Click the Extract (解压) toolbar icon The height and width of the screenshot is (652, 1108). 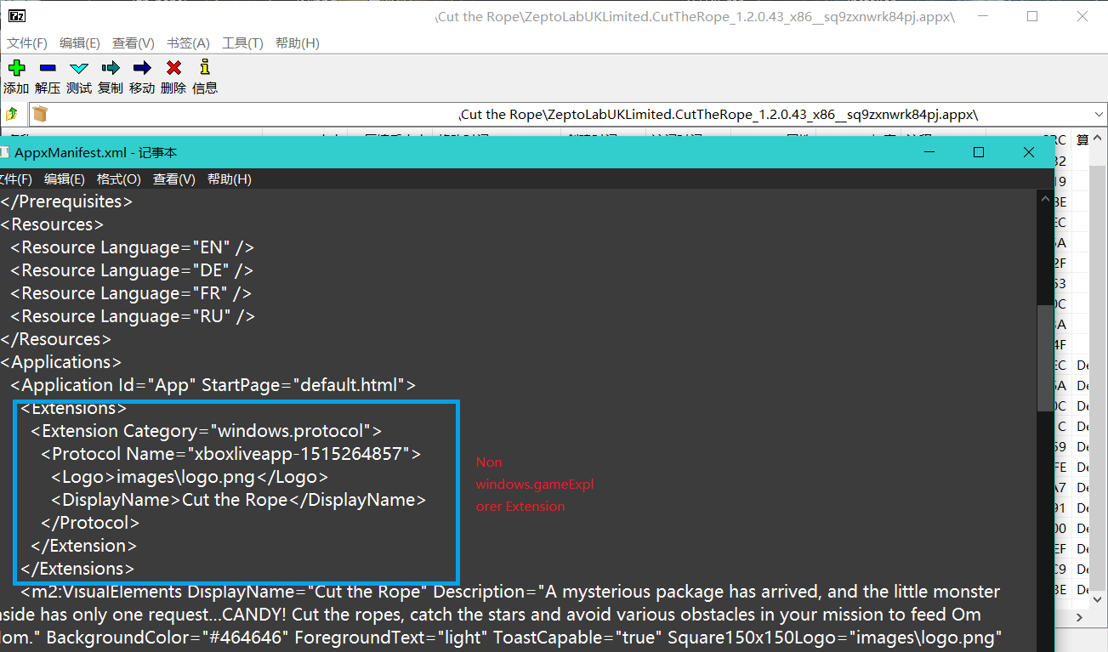click(x=48, y=68)
